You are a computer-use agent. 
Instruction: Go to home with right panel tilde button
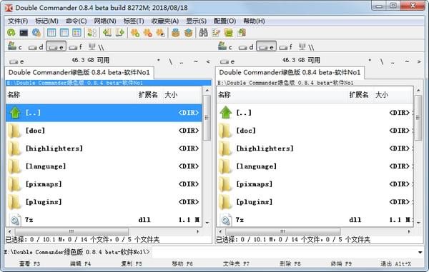(407, 61)
